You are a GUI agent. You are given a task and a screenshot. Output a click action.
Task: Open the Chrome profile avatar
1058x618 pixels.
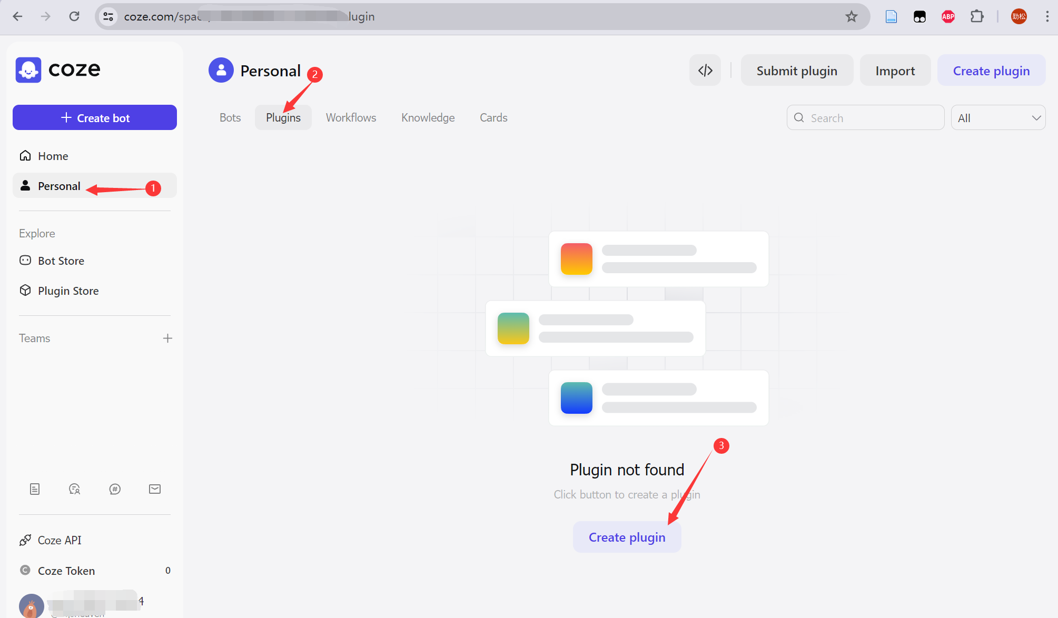point(1019,17)
